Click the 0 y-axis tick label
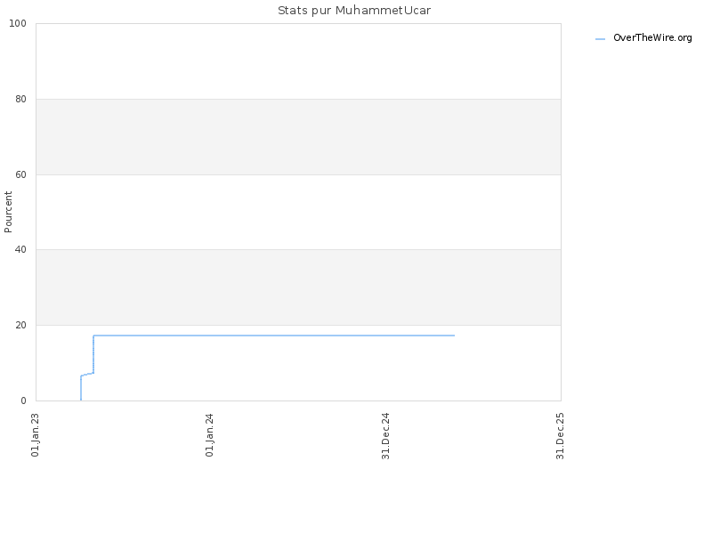Viewport: 712px width, 534px height. pos(24,401)
